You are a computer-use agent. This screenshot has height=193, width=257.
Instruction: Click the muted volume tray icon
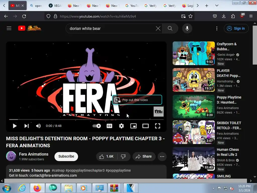[232, 188]
